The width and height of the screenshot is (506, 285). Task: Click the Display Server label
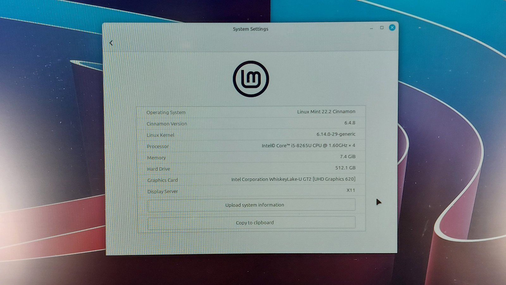coord(163,192)
